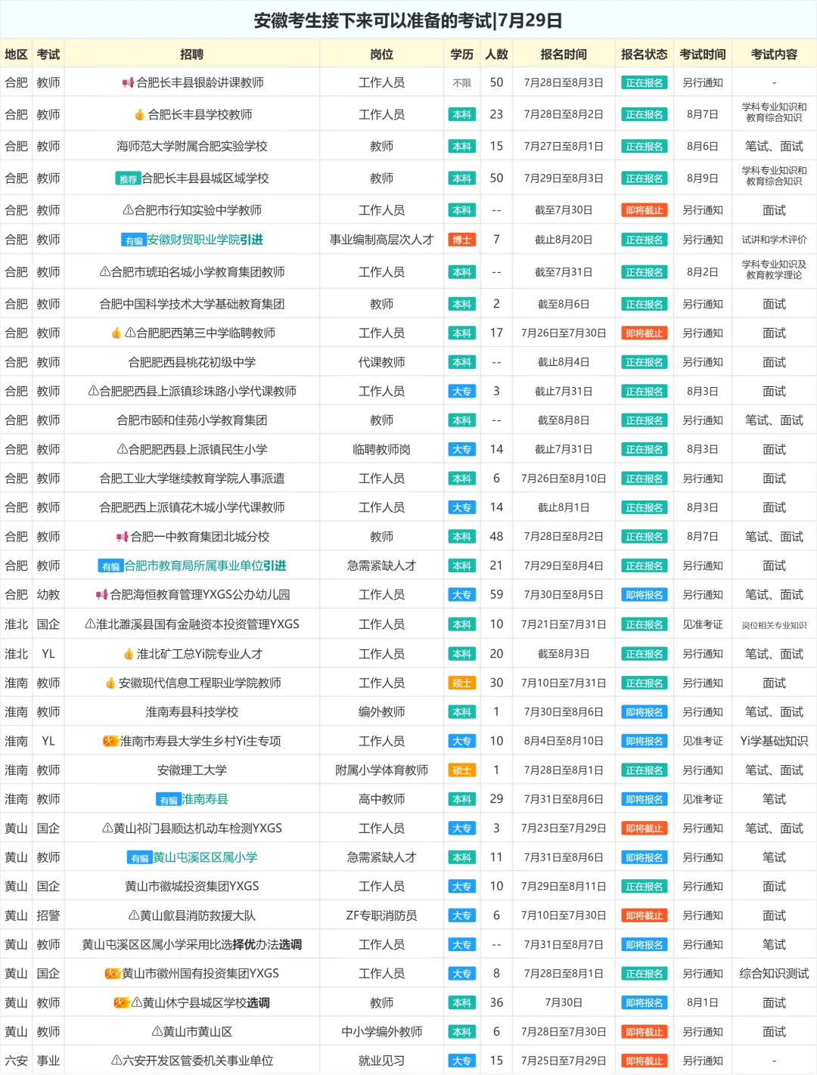Open the 合肥市教育局所属事业单位引进 link
This screenshot has width=817, height=1075.
coord(205,565)
